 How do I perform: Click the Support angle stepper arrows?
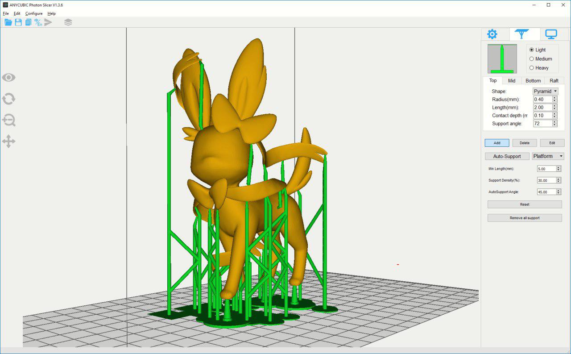(554, 123)
